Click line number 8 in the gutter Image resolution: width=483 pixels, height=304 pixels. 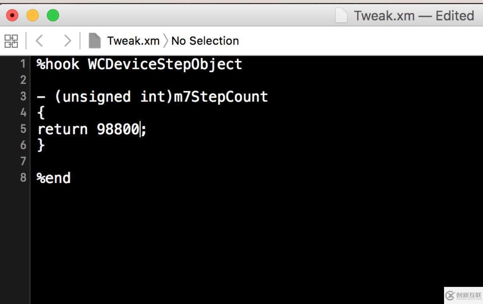(23, 178)
